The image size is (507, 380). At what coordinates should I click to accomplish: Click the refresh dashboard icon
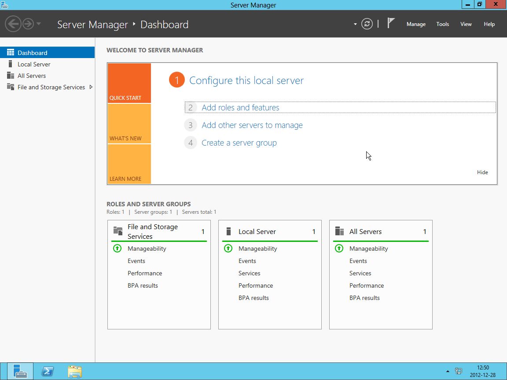point(367,24)
